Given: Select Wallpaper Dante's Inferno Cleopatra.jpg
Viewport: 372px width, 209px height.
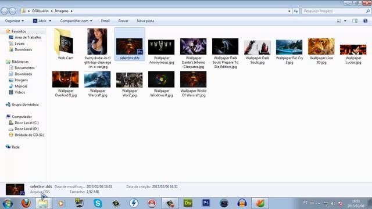Looking at the screenshot, I should (194, 53).
